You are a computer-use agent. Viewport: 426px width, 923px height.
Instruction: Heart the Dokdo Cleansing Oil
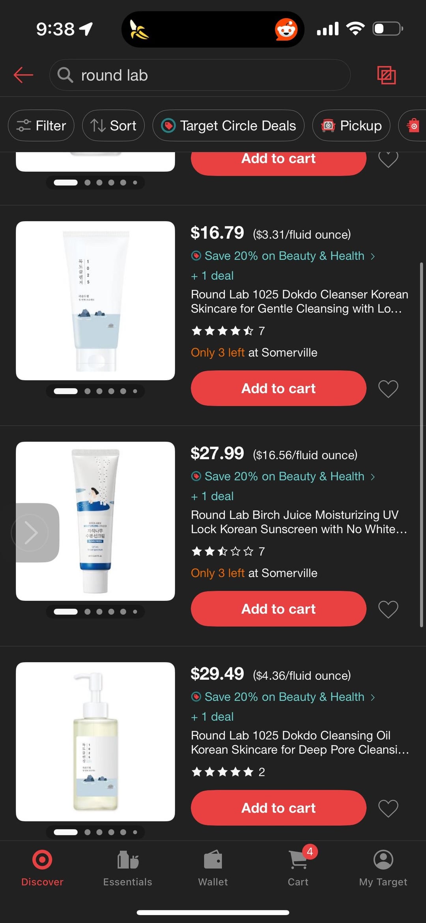click(388, 808)
